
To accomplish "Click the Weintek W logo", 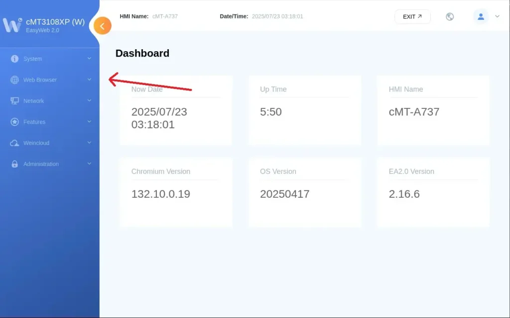I will point(12,25).
